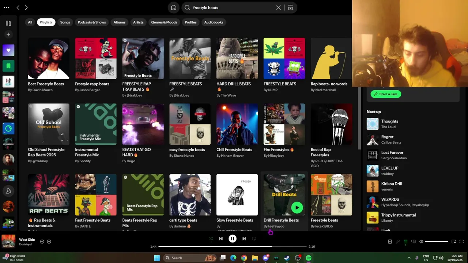Screen dimensions: 468x263
Task: Filter by Genres & Moods
Action: click(x=164, y=22)
